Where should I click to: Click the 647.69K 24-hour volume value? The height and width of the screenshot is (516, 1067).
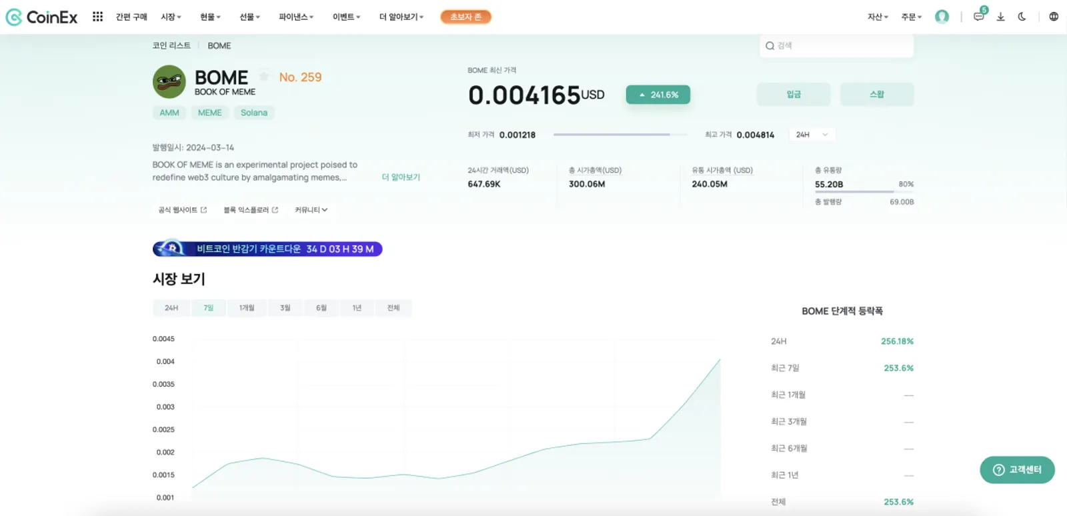coord(484,184)
